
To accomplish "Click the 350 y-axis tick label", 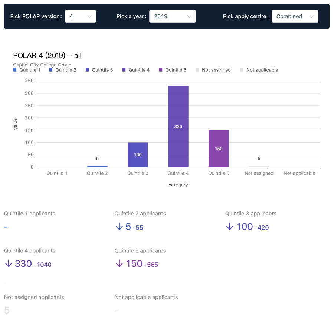I will tap(29, 81).
